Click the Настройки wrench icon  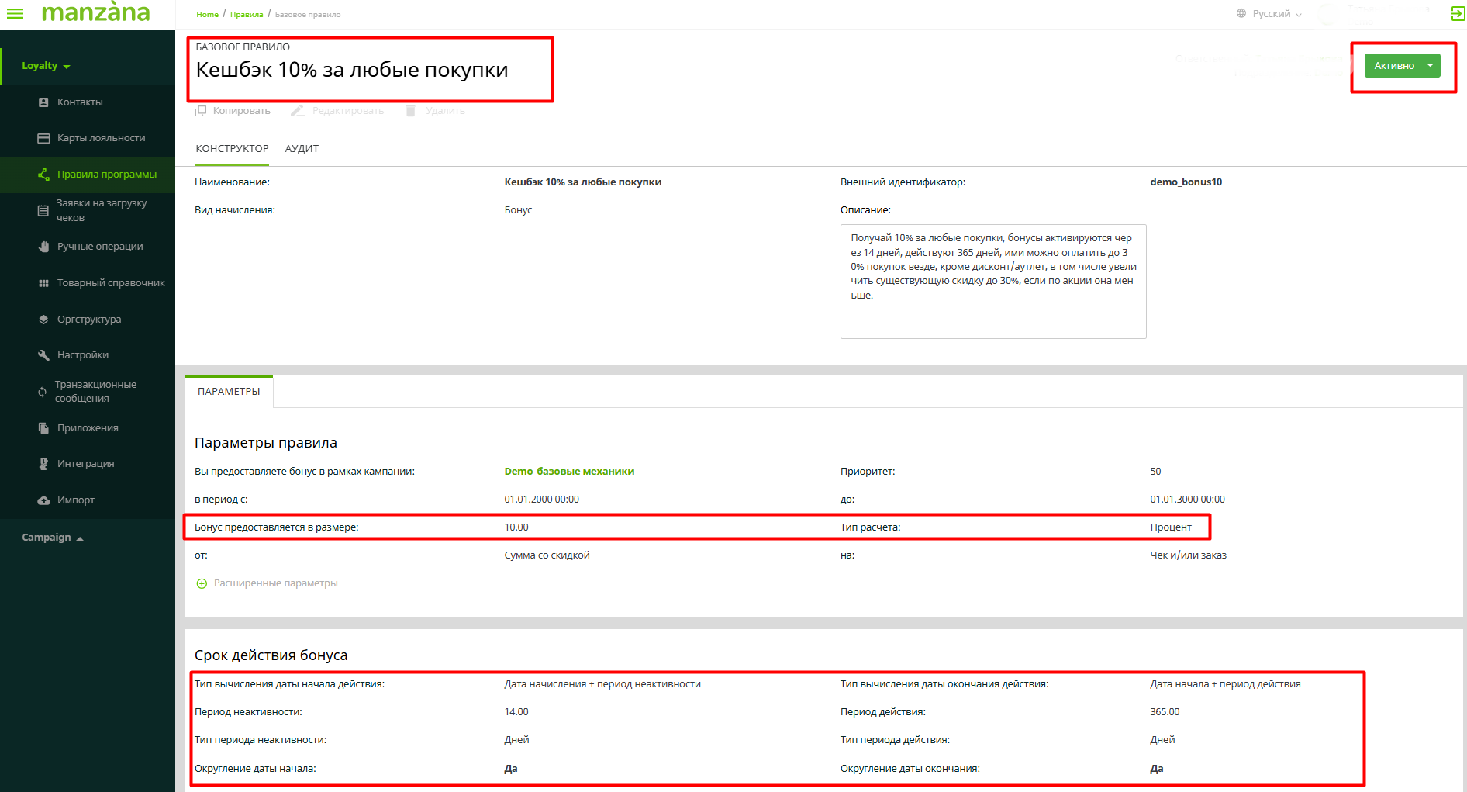point(43,355)
